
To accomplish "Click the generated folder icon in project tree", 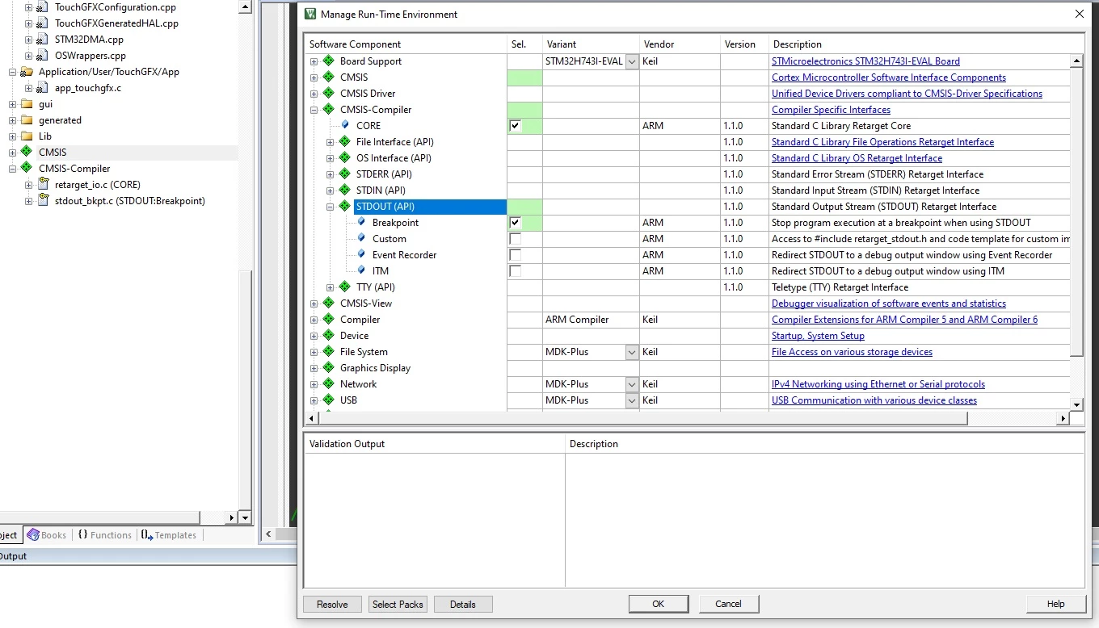I will tap(27, 120).
